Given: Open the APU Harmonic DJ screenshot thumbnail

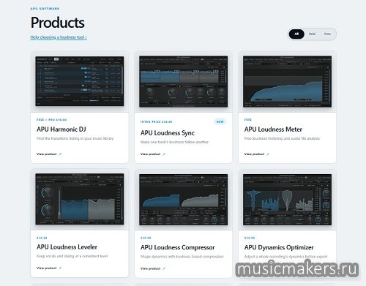Looking at the screenshot, I should [x=80, y=81].
